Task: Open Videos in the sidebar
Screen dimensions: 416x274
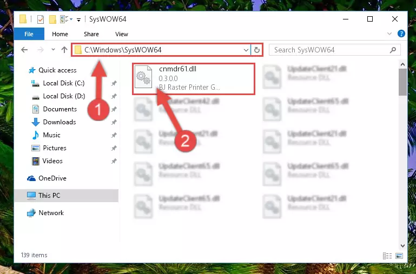Action: click(52, 161)
